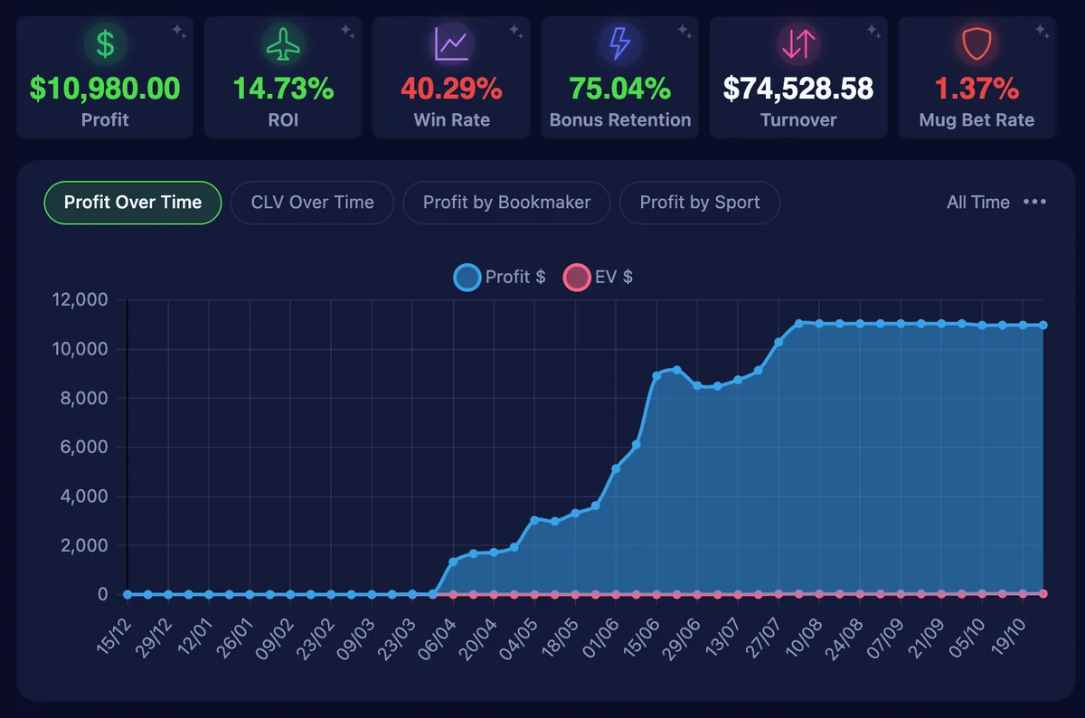Switch to the CLV Over Time tab
1085x718 pixels.
pyautogui.click(x=312, y=203)
